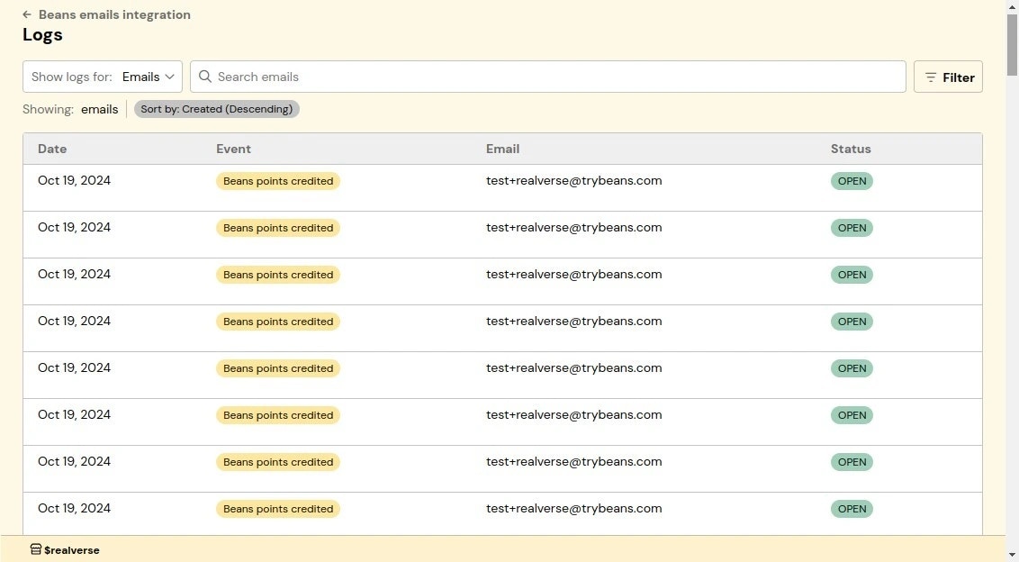Click the first Beans points credited badge

pos(277,180)
